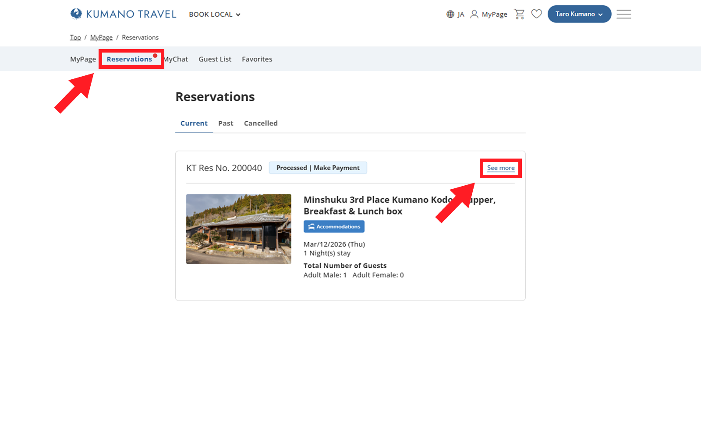Viewport: 701px width, 438px height.
Task: Select the Current reservations tab
Action: (x=194, y=124)
